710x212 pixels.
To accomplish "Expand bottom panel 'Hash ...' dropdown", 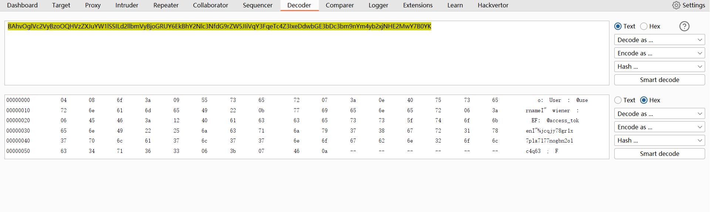I will click(x=660, y=140).
